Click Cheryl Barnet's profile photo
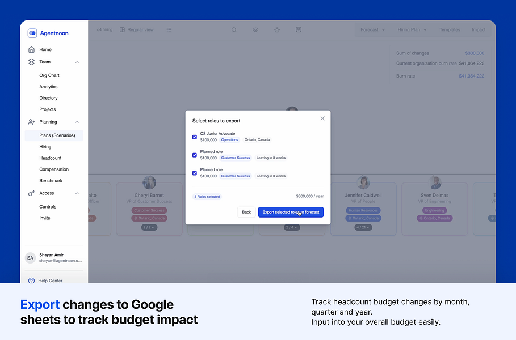 [149, 182]
